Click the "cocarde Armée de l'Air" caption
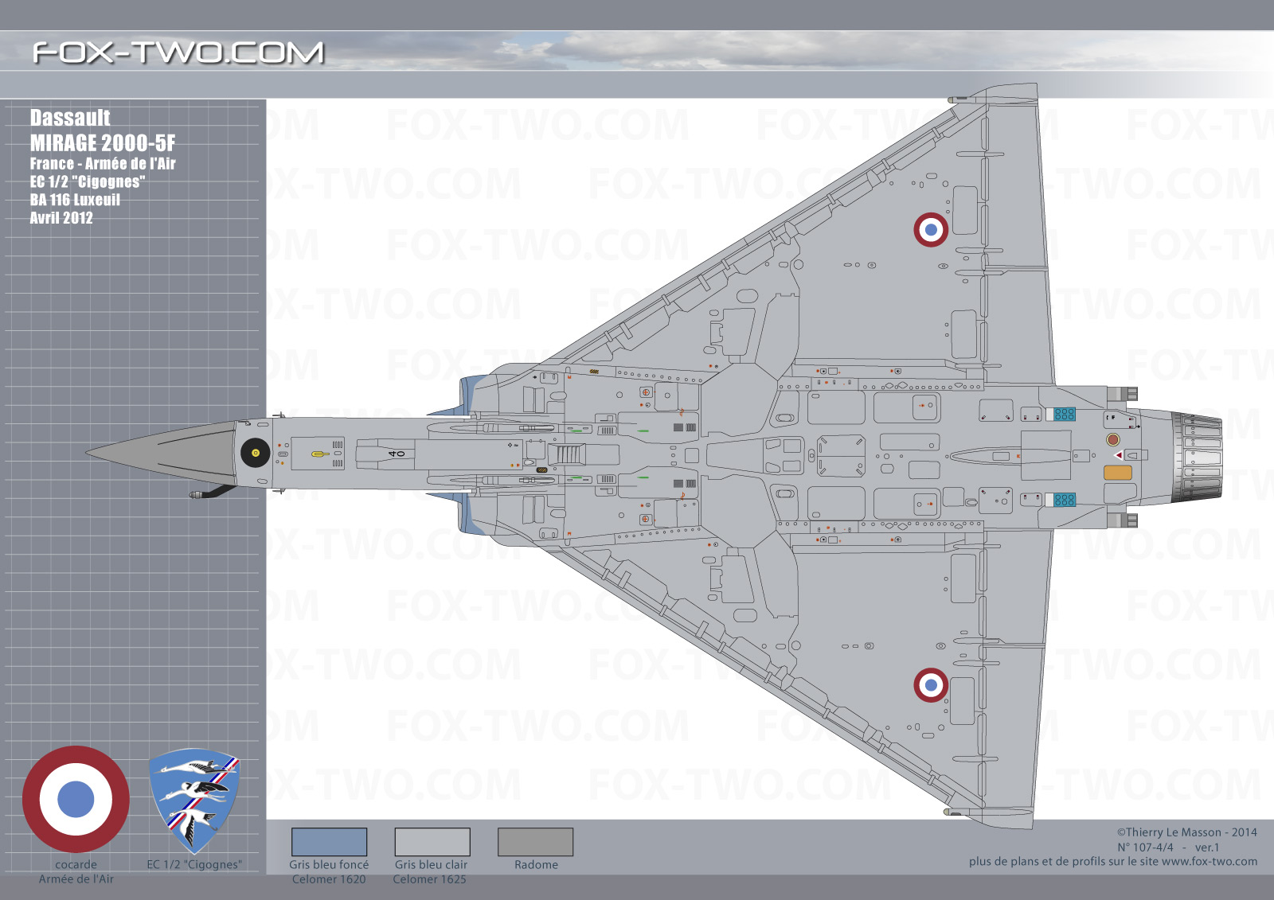The height and width of the screenshot is (900, 1274). 76,872
